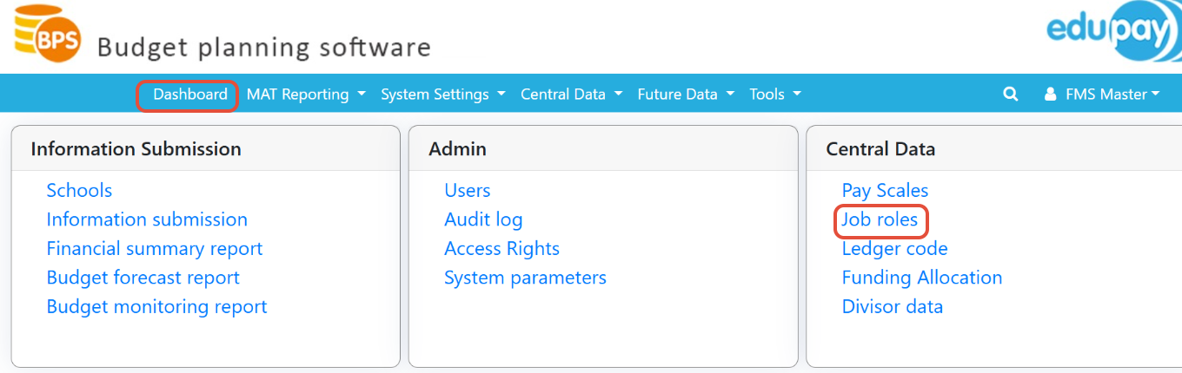Screen dimensions: 1182x373
Task: Go to the Users admin page
Action: 468,190
